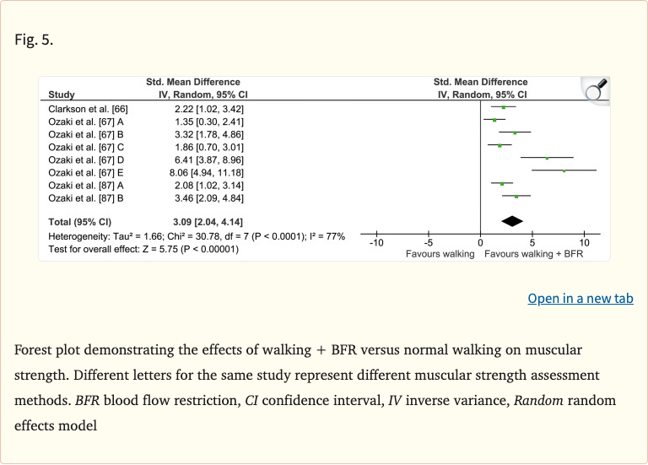This screenshot has width=648, height=465.
Task: Open the figure in a new tab
Action: pyautogui.click(x=580, y=298)
